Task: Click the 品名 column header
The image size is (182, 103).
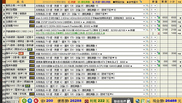Action: (20, 2)
